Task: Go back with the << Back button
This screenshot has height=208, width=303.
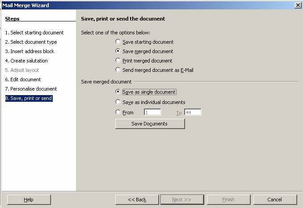Action: [137, 200]
